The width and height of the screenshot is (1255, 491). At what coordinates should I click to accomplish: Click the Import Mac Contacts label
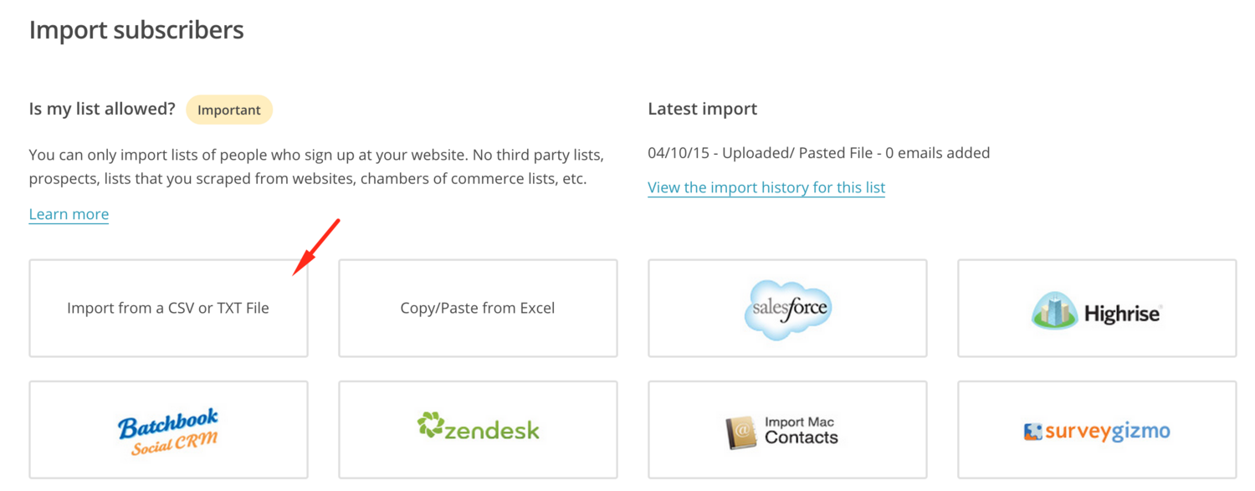pyautogui.click(x=801, y=430)
